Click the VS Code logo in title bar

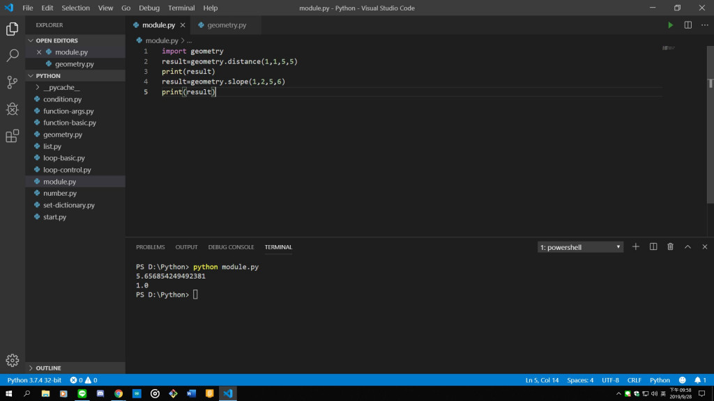click(x=9, y=8)
